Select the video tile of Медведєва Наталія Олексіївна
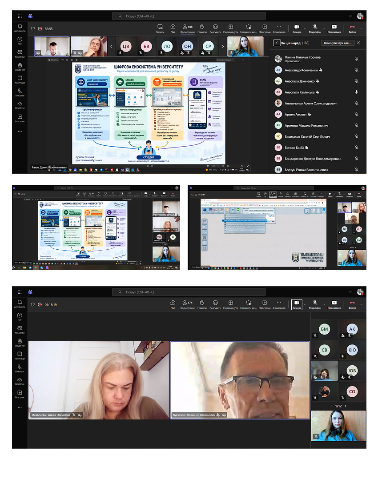Screen dimensions: 378x487 (x=99, y=380)
